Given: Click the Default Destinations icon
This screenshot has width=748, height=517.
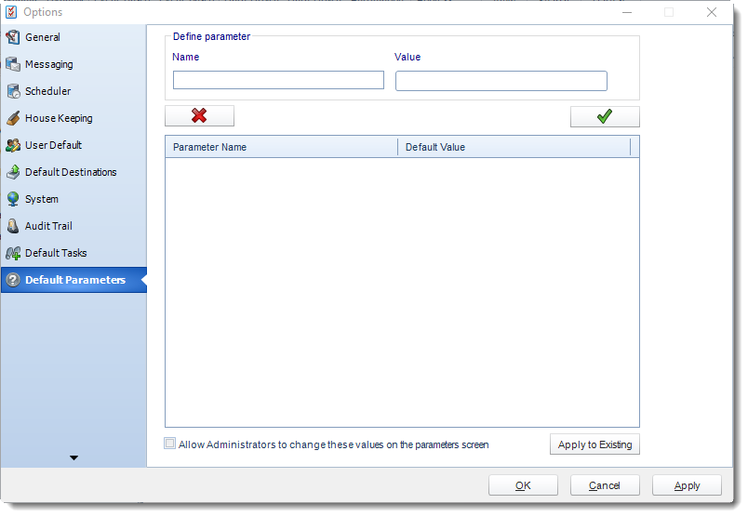Looking at the screenshot, I should tap(13, 172).
